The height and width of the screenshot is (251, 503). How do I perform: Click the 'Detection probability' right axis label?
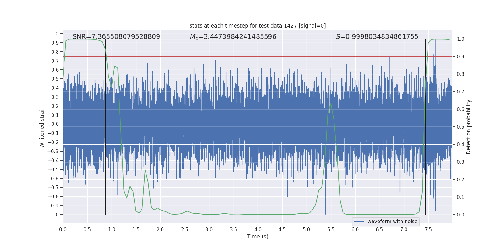pyautogui.click(x=469, y=127)
